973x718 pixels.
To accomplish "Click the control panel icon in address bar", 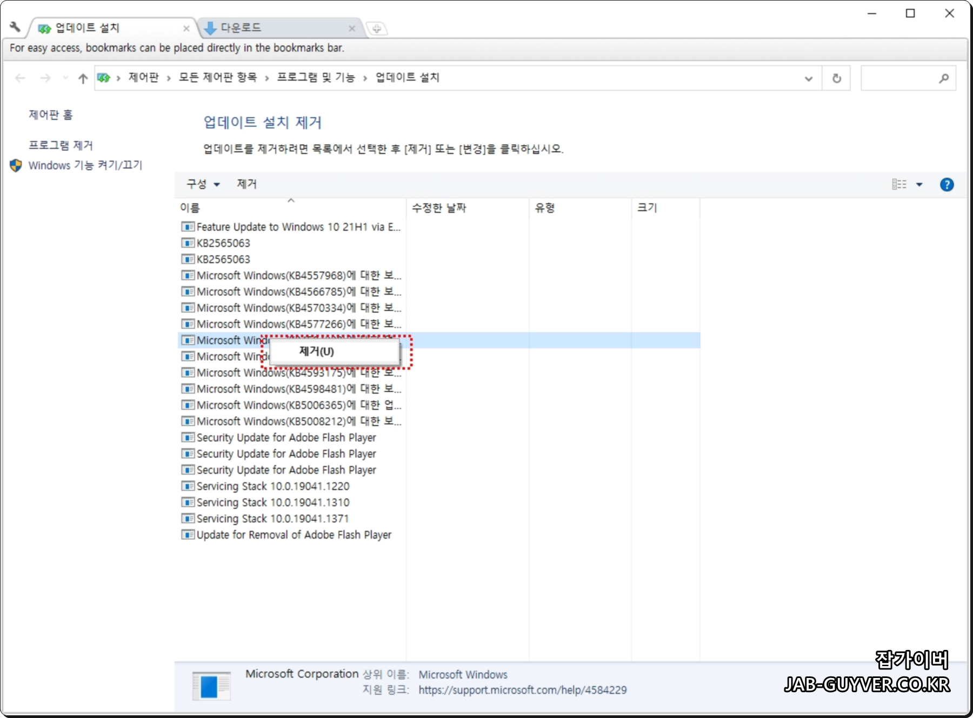I will click(x=103, y=78).
